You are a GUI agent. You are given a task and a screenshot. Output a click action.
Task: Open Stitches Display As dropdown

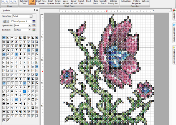pos(113,2)
